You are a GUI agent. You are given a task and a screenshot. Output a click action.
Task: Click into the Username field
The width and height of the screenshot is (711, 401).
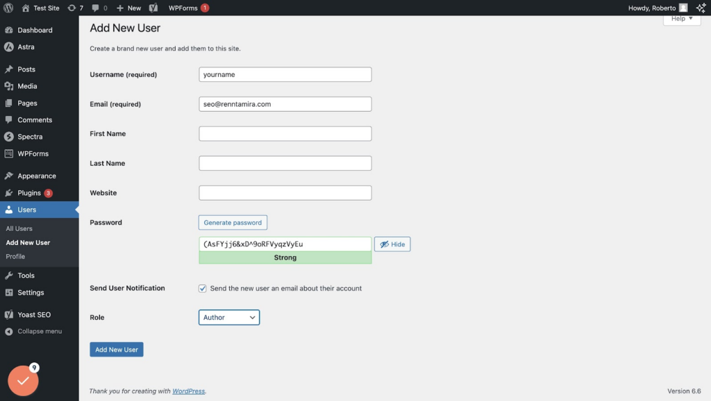point(285,74)
